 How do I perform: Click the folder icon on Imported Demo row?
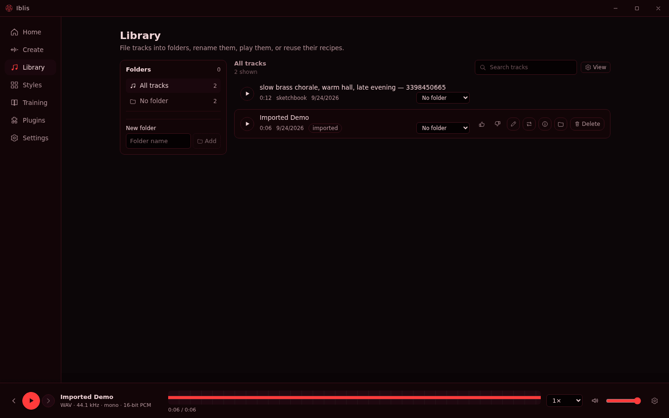(561, 124)
